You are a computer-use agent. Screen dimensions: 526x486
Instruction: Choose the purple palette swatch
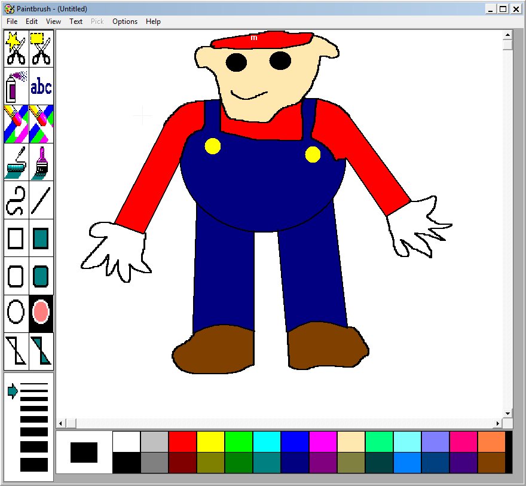point(323,463)
